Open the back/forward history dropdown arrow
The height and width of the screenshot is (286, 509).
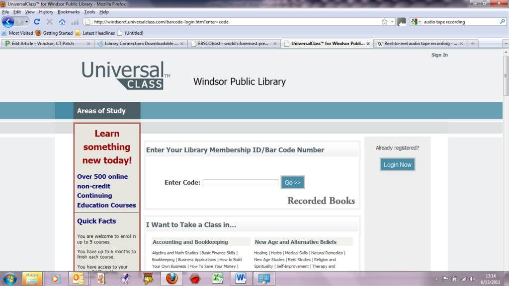click(x=26, y=22)
